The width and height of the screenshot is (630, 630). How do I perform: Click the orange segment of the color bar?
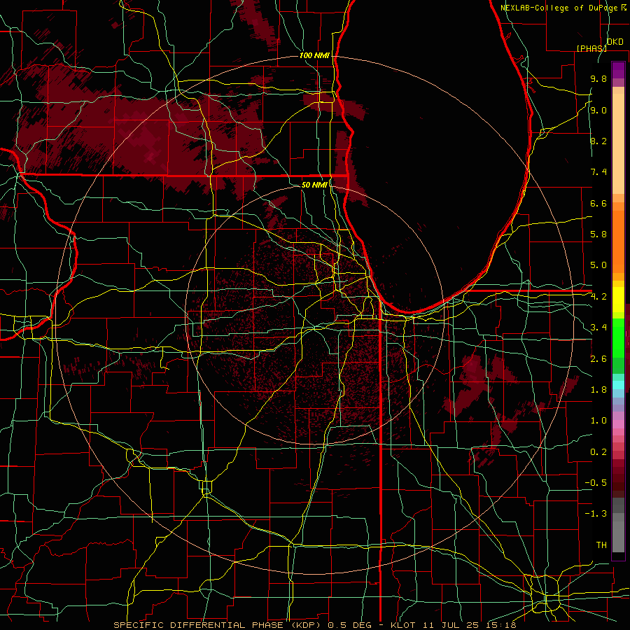coord(618,241)
